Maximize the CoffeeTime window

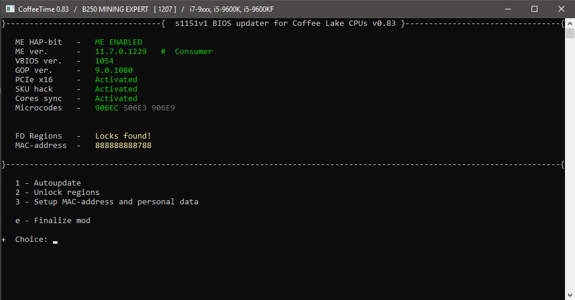[534, 9]
